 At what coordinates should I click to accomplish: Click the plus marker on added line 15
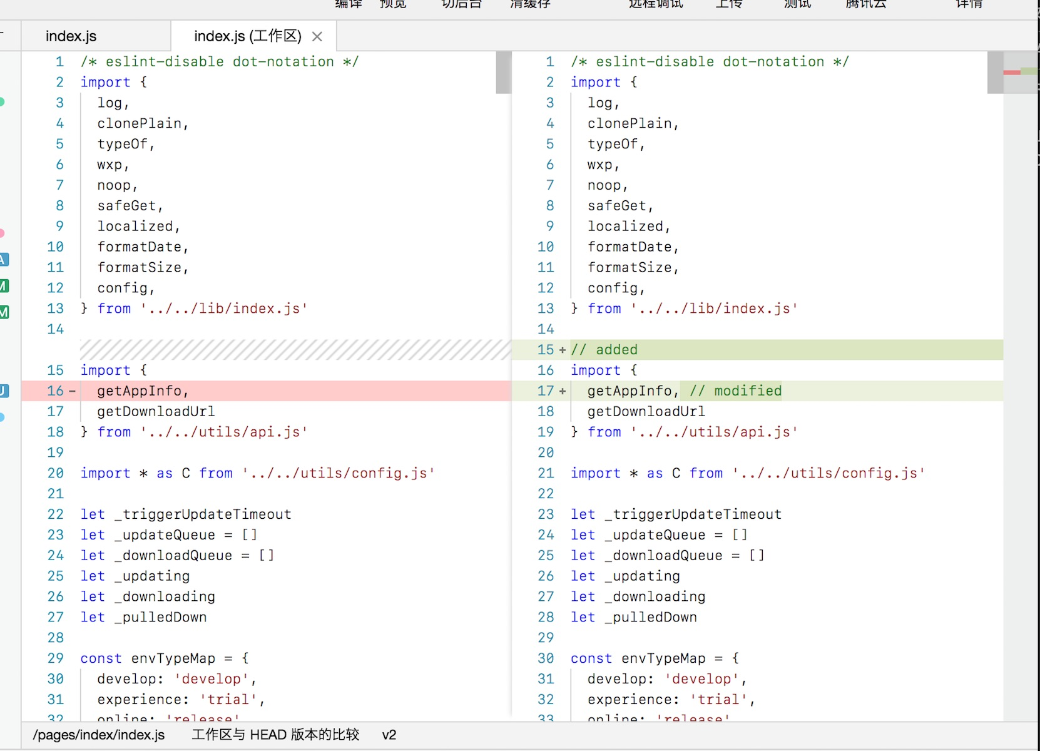562,350
